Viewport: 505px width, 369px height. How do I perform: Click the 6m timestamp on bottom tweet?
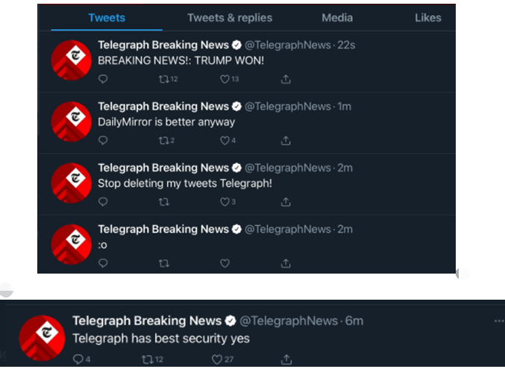(354, 321)
